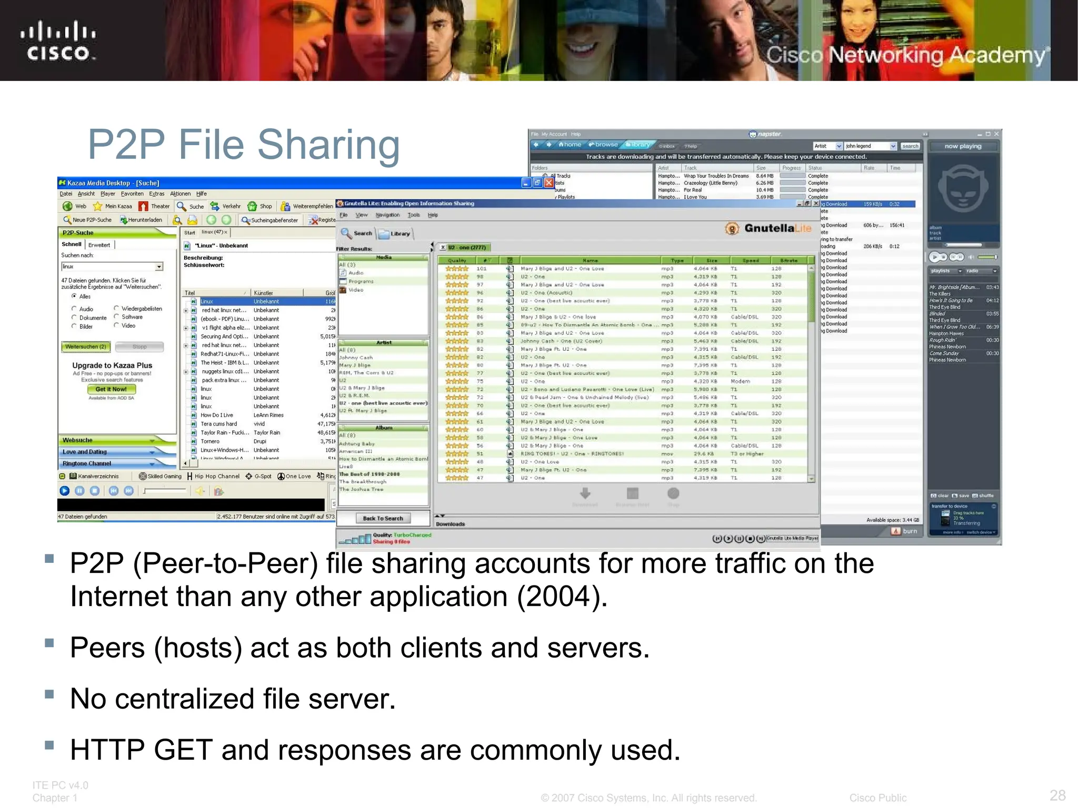Click the speaker volume icon in Kazaa

200,491
